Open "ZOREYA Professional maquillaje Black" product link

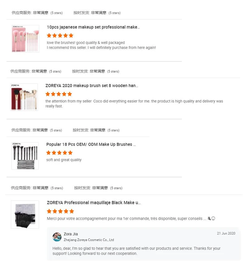coord(94,203)
